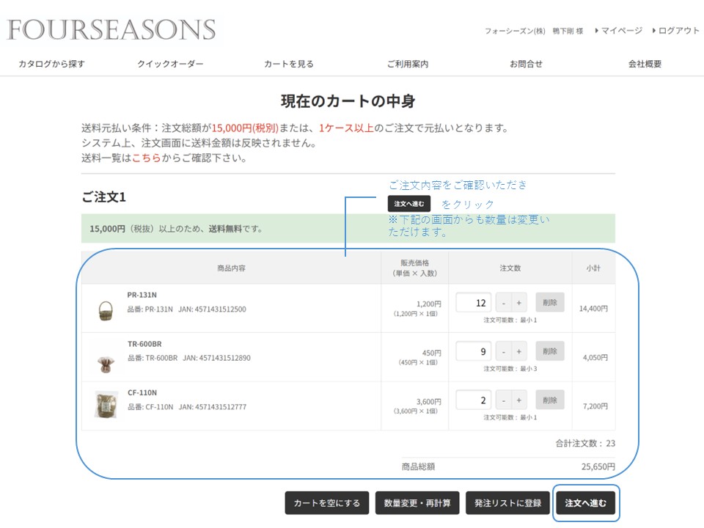704x528 pixels.
Task: Click the PR-131N quantity input field
Action: [474, 303]
